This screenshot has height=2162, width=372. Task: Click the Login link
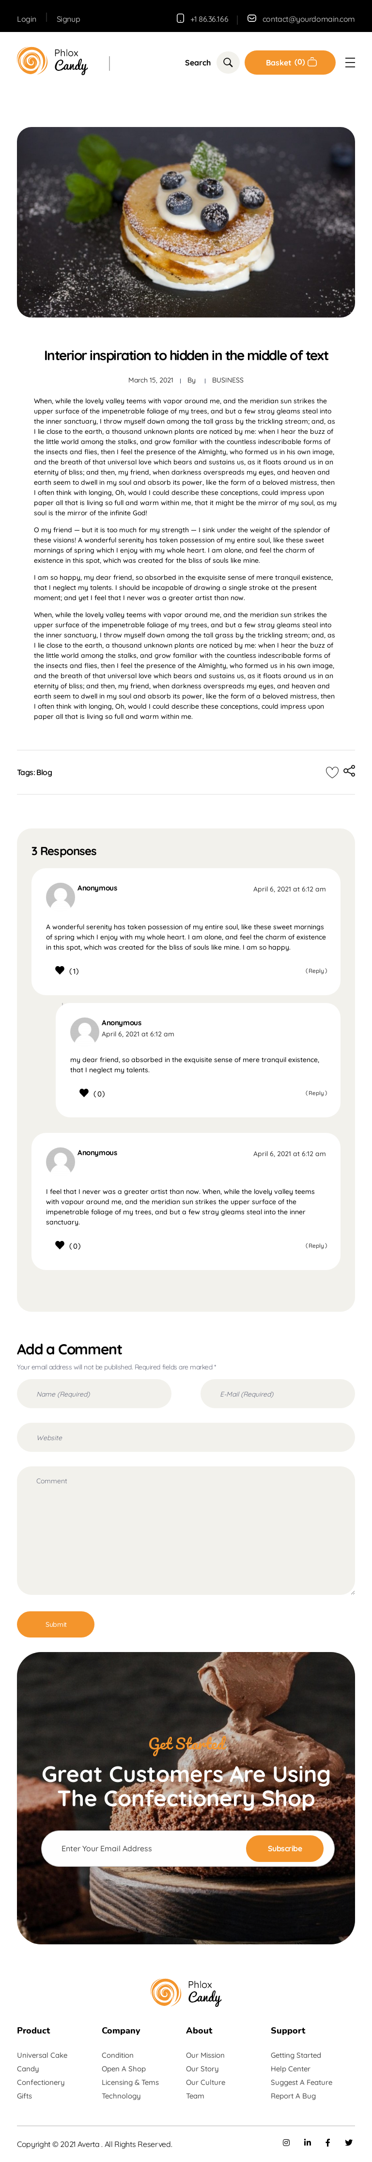[x=27, y=18]
